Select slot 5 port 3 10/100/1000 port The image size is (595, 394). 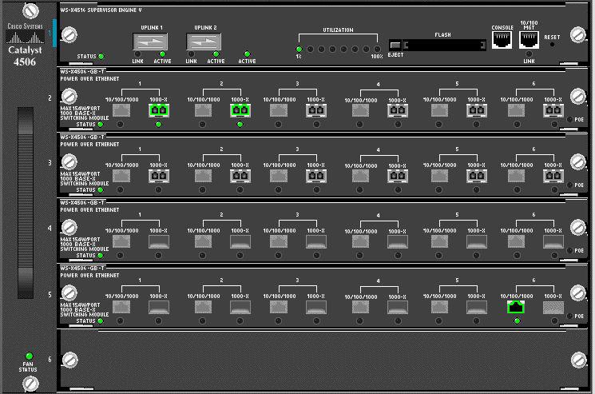(279, 307)
